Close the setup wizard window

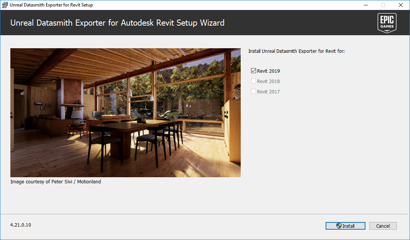pyautogui.click(x=401, y=5)
